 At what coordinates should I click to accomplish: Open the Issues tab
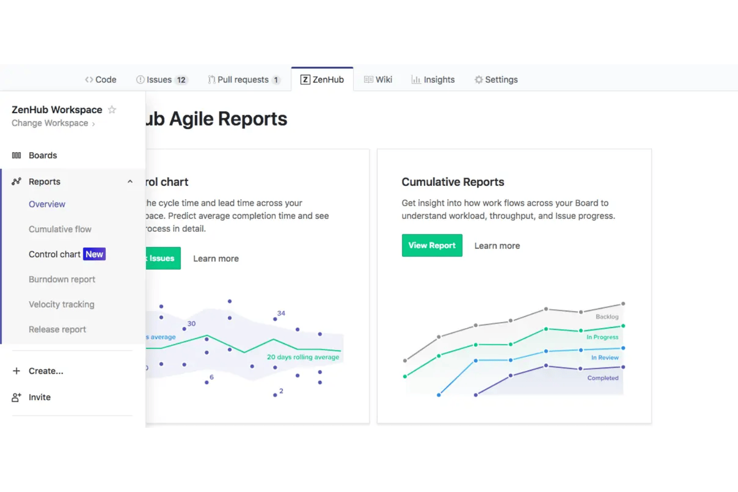[x=162, y=80]
